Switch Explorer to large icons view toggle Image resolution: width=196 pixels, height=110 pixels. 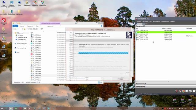click(x=101, y=82)
